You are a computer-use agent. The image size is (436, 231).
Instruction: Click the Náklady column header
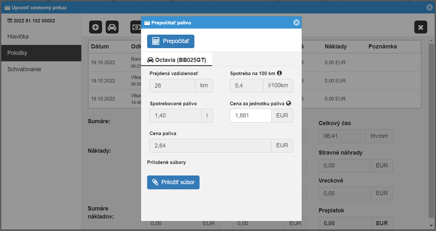336,47
